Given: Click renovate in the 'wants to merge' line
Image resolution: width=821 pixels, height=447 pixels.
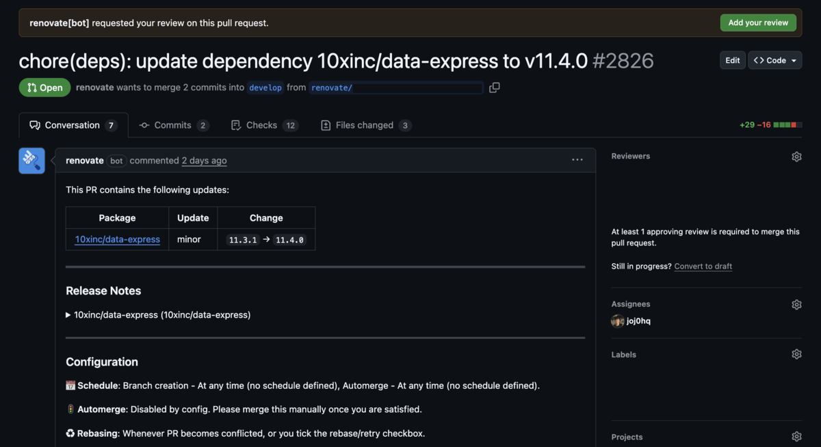Looking at the screenshot, I should [x=95, y=87].
